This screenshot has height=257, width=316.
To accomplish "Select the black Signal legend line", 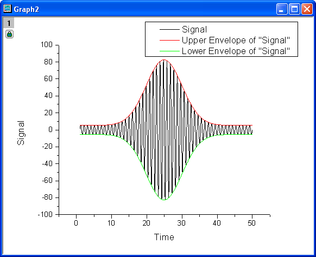I will tap(169, 30).
